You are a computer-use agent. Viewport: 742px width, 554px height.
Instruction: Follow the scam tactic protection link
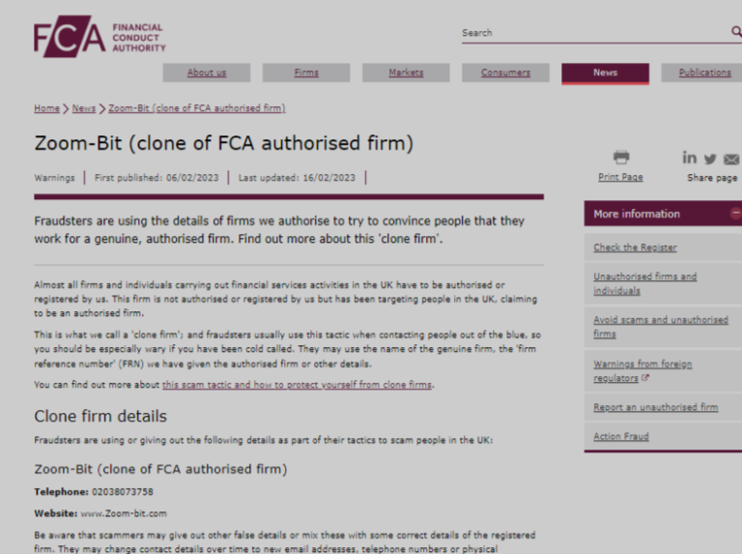point(298,385)
